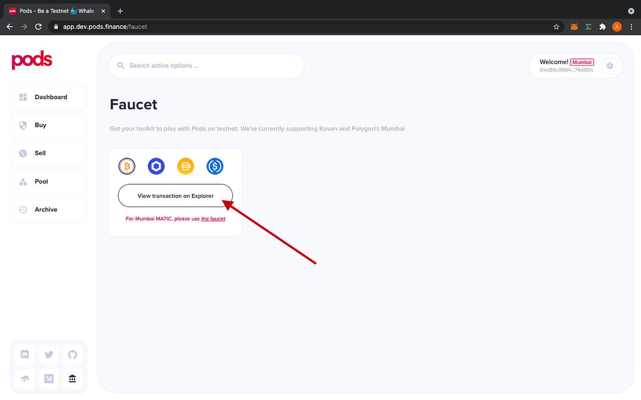Open the MetaMask fox extension
This screenshot has width=641, height=400.
click(x=574, y=27)
